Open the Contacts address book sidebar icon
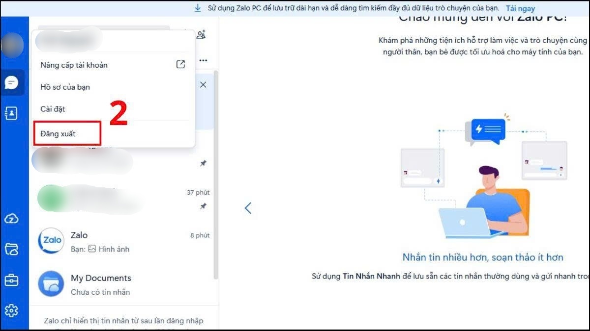Image resolution: width=590 pixels, height=331 pixels. point(11,113)
